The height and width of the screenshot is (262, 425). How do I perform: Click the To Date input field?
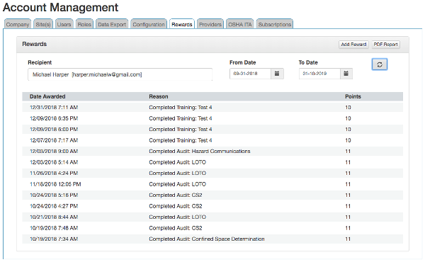(319, 74)
